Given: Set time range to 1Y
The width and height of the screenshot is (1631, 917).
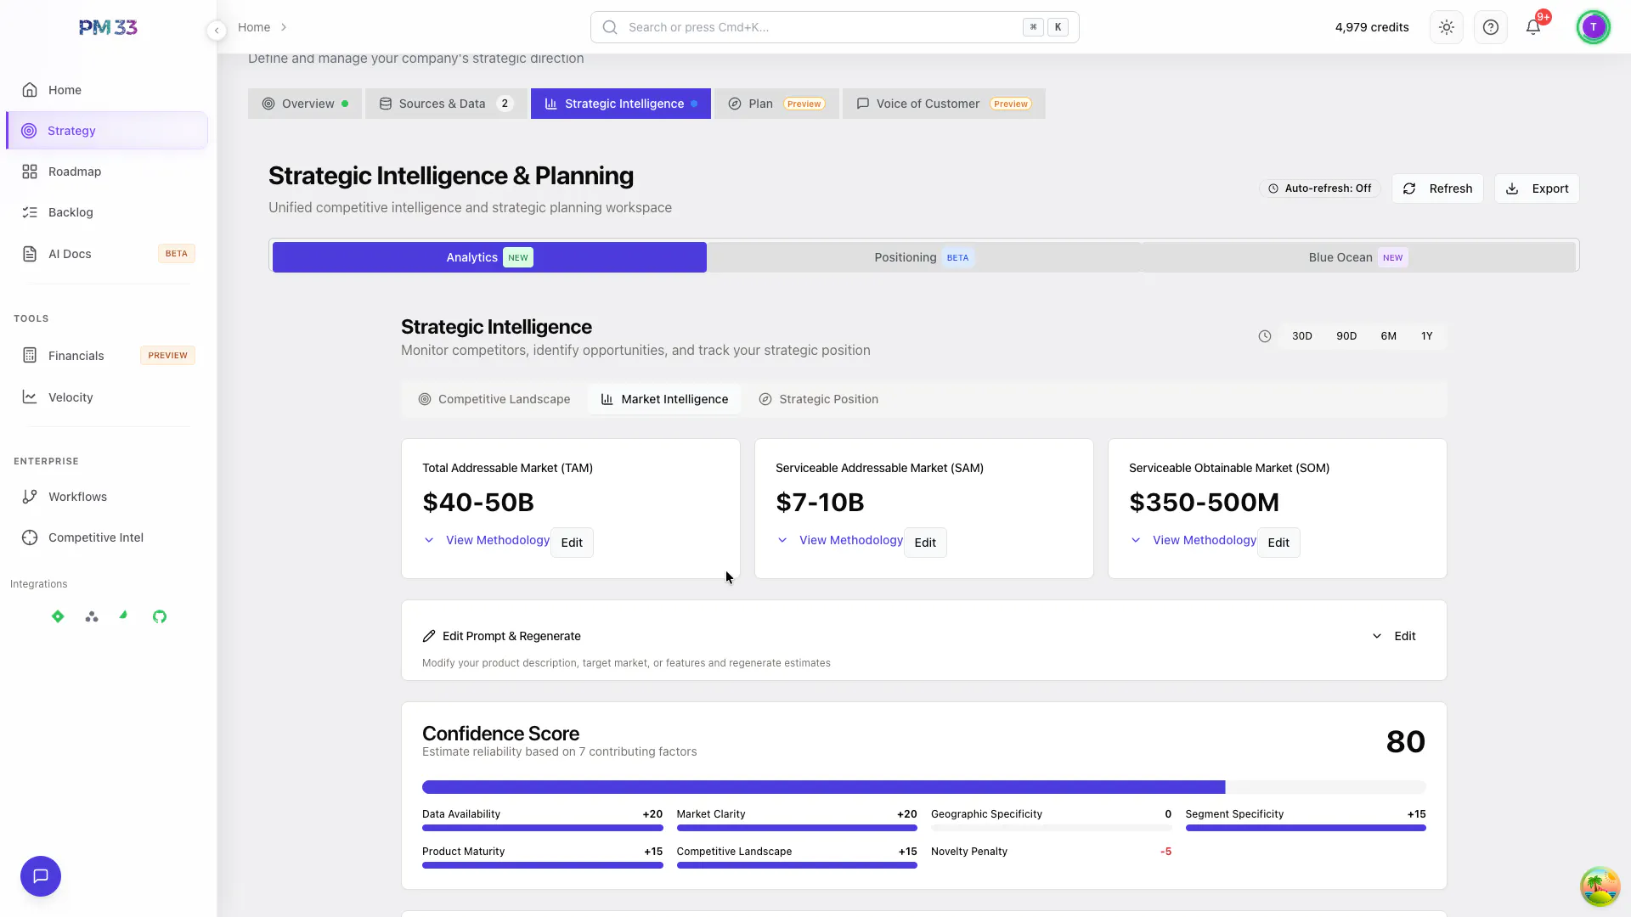Looking at the screenshot, I should [x=1426, y=336].
